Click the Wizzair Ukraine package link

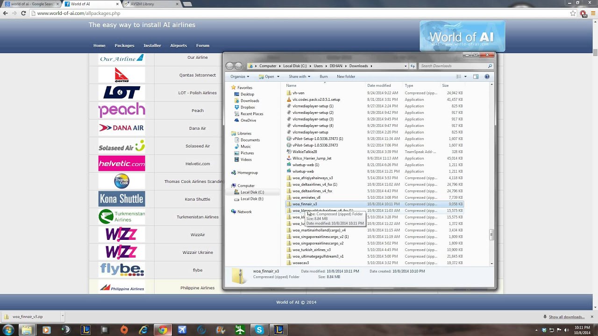198,252
